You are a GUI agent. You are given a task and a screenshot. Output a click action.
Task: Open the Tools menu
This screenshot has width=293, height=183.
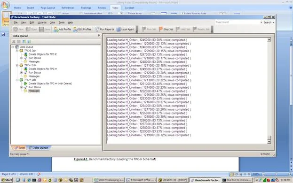[x=62, y=23]
